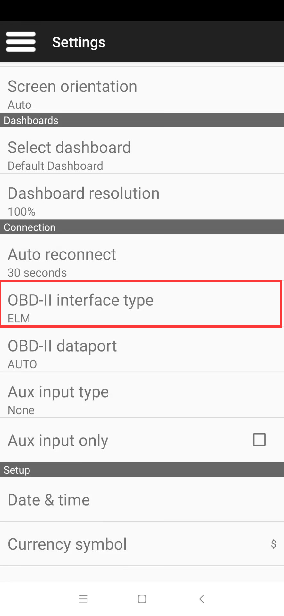Screen dimensions: 284x616
Task: Tap the Android recent apps icon
Action: coord(83,599)
